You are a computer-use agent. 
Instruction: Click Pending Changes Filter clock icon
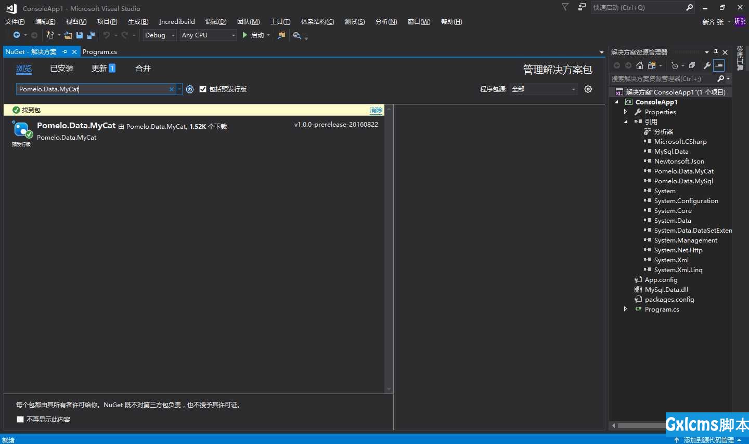[x=675, y=65]
